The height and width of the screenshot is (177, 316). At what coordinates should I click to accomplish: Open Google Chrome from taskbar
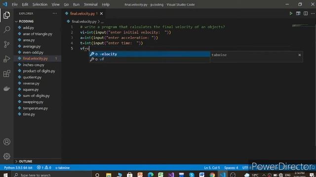click(x=212, y=175)
